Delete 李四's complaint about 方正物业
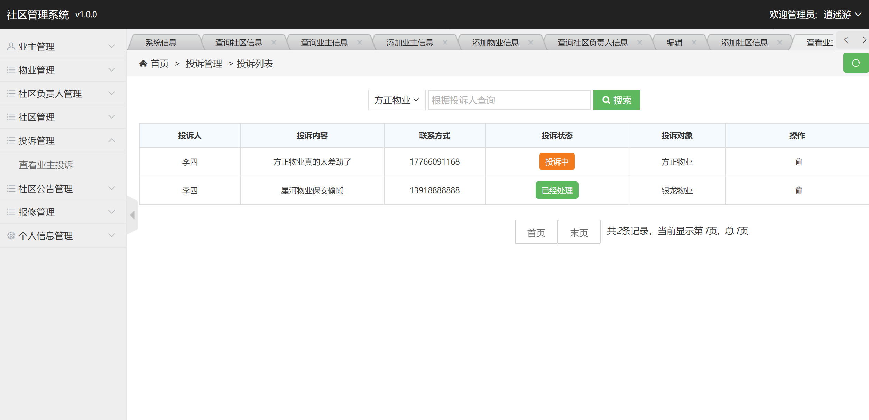 pos(799,161)
